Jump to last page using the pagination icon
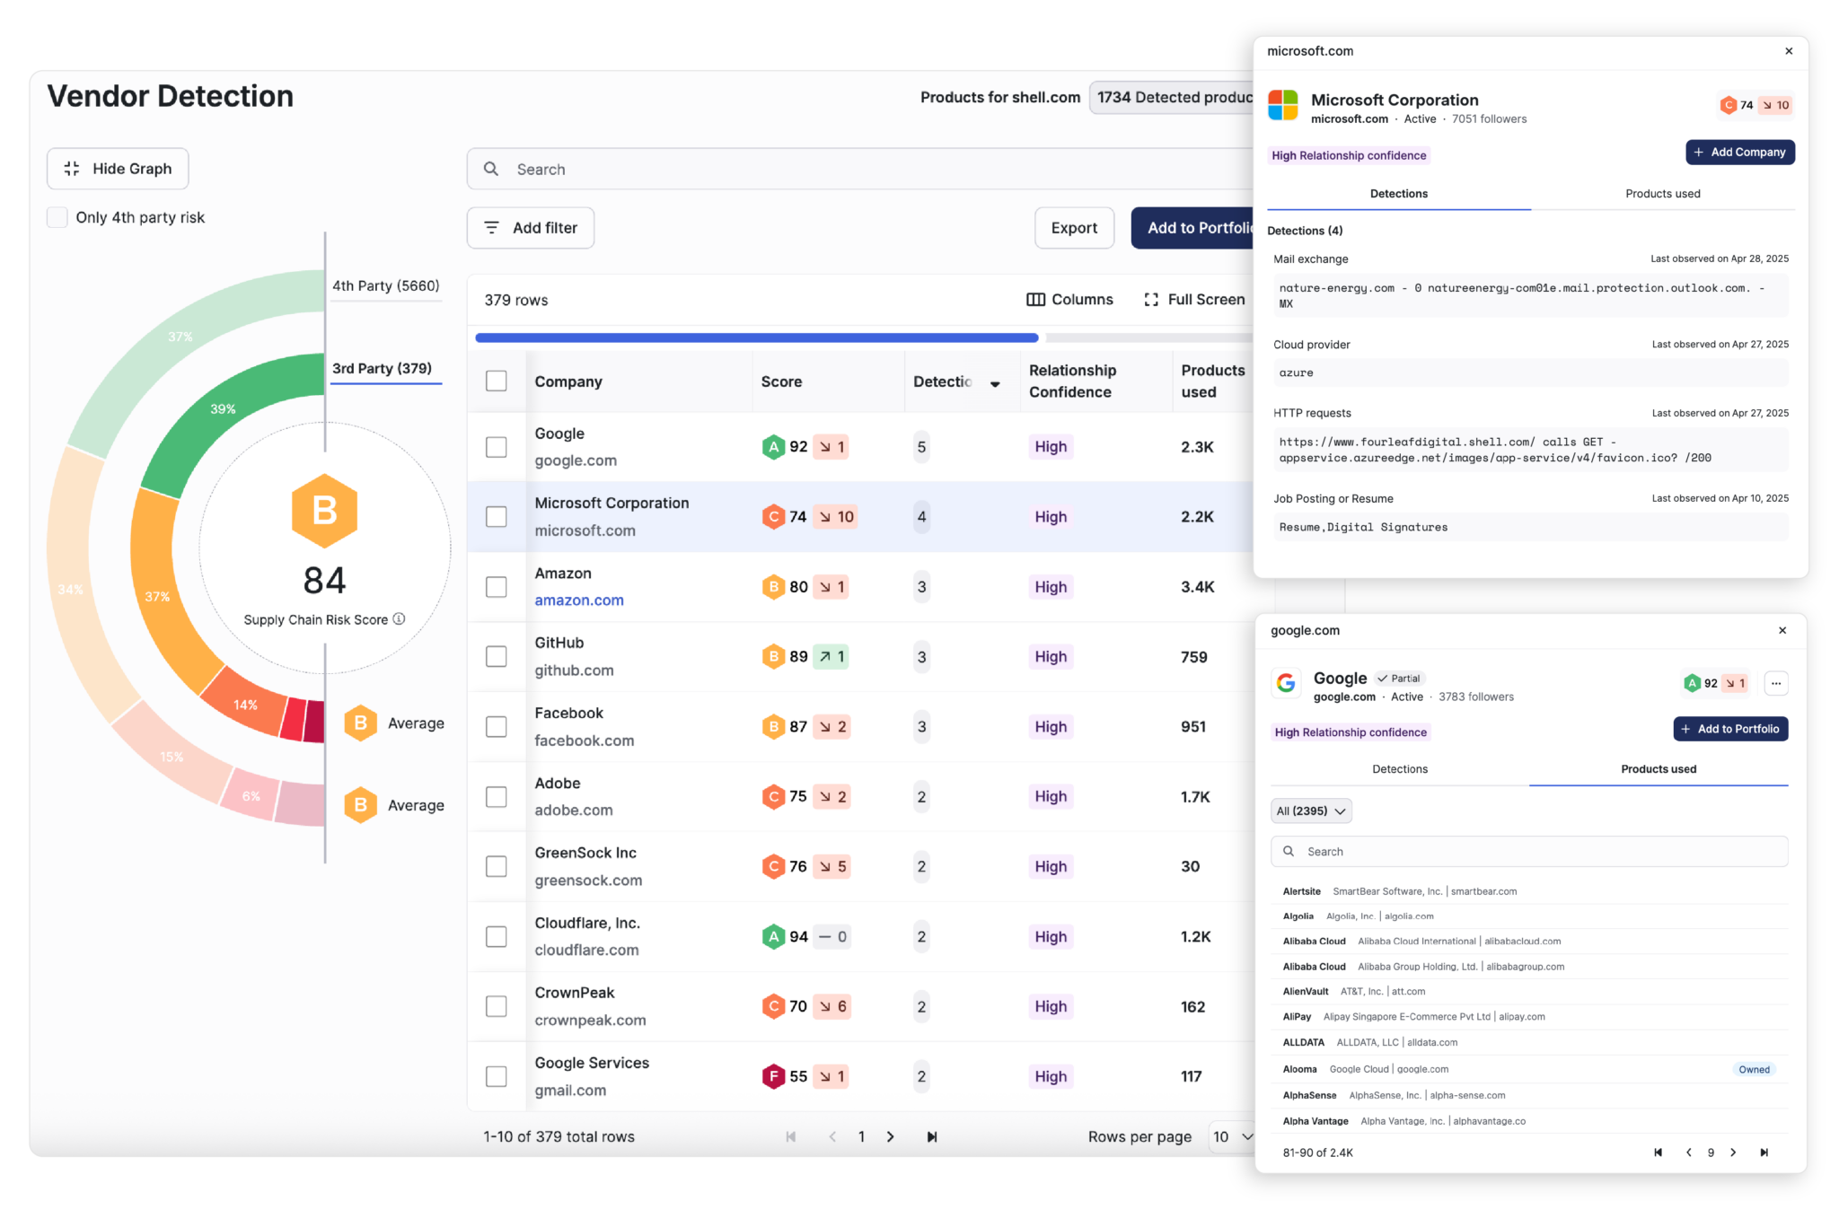This screenshot has height=1227, width=1839. [x=932, y=1136]
